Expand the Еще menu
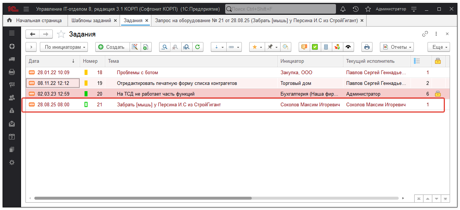 pos(439,47)
